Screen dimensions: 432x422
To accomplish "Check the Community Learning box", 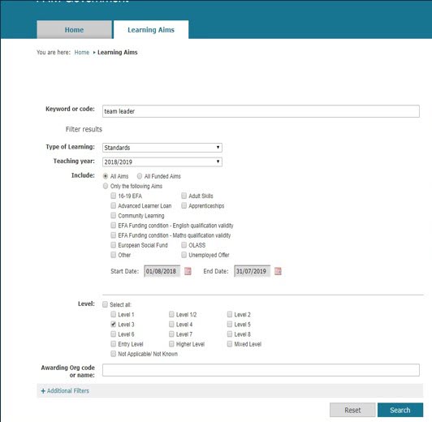I will click(x=113, y=215).
